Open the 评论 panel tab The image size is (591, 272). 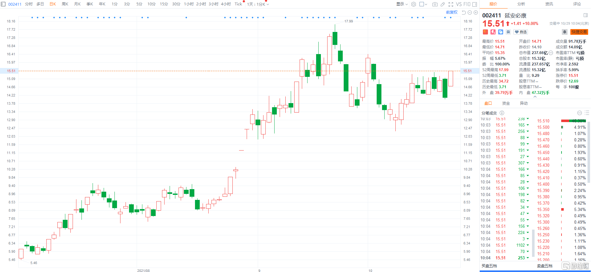[577, 4]
